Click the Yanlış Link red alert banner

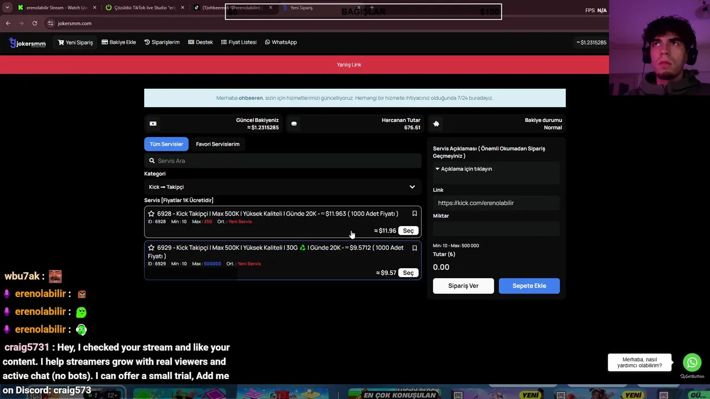pyautogui.click(x=304, y=65)
